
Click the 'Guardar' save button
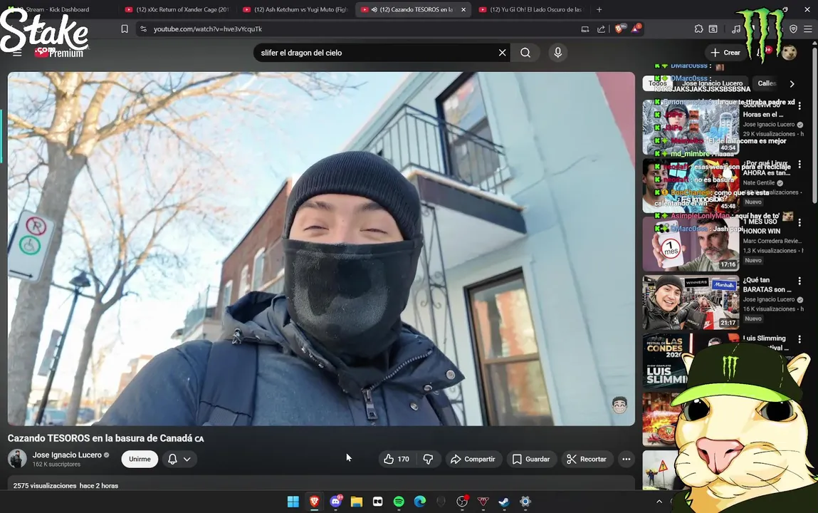pos(531,460)
